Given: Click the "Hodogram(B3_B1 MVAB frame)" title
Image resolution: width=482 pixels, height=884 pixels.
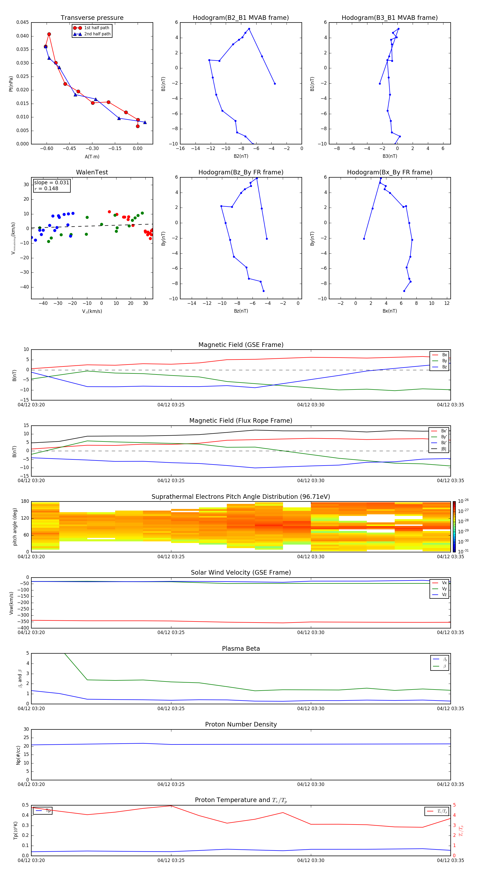Looking at the screenshot, I should point(390,18).
